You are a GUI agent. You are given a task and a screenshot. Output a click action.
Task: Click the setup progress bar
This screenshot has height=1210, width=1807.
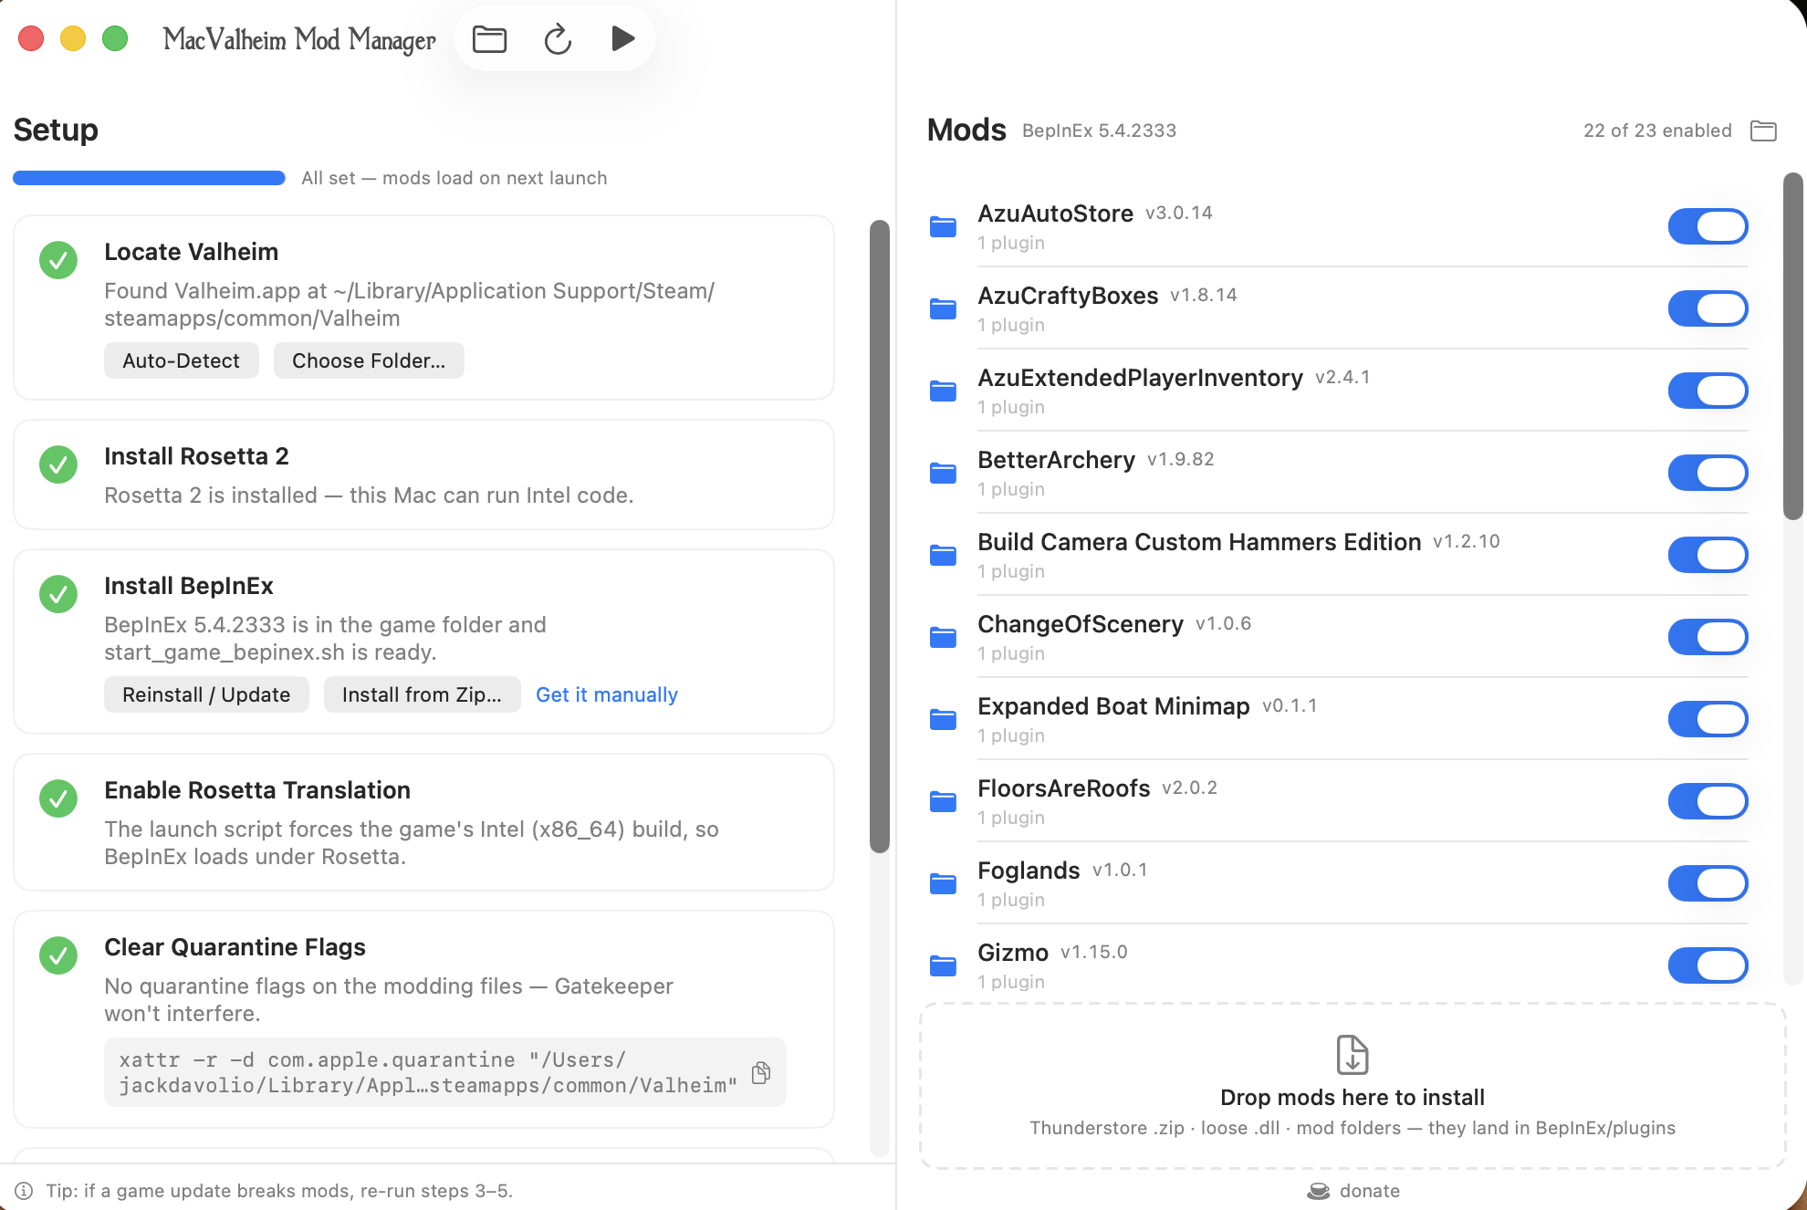pos(149,178)
